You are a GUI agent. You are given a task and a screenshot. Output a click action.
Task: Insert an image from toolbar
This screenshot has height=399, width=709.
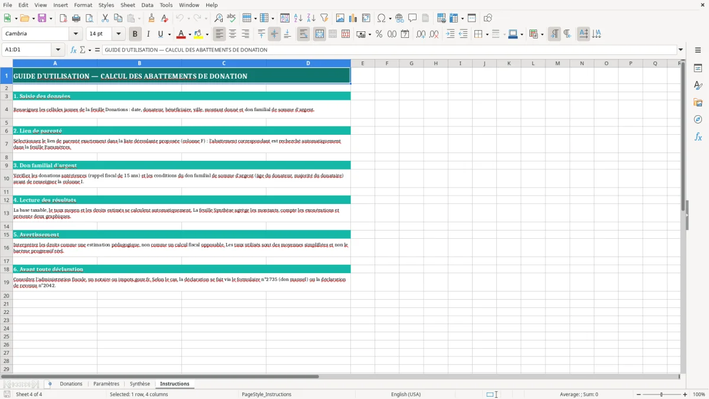(x=340, y=18)
